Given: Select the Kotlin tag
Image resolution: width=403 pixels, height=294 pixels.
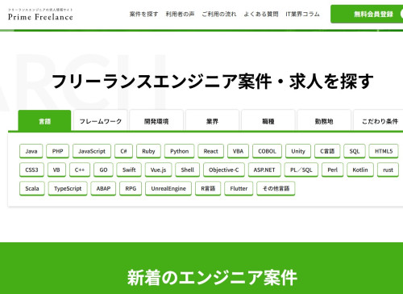Looking at the screenshot, I should pos(360,170).
